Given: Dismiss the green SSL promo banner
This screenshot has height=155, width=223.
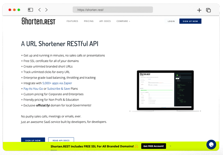Looking at the screenshot, I should (170, 146).
